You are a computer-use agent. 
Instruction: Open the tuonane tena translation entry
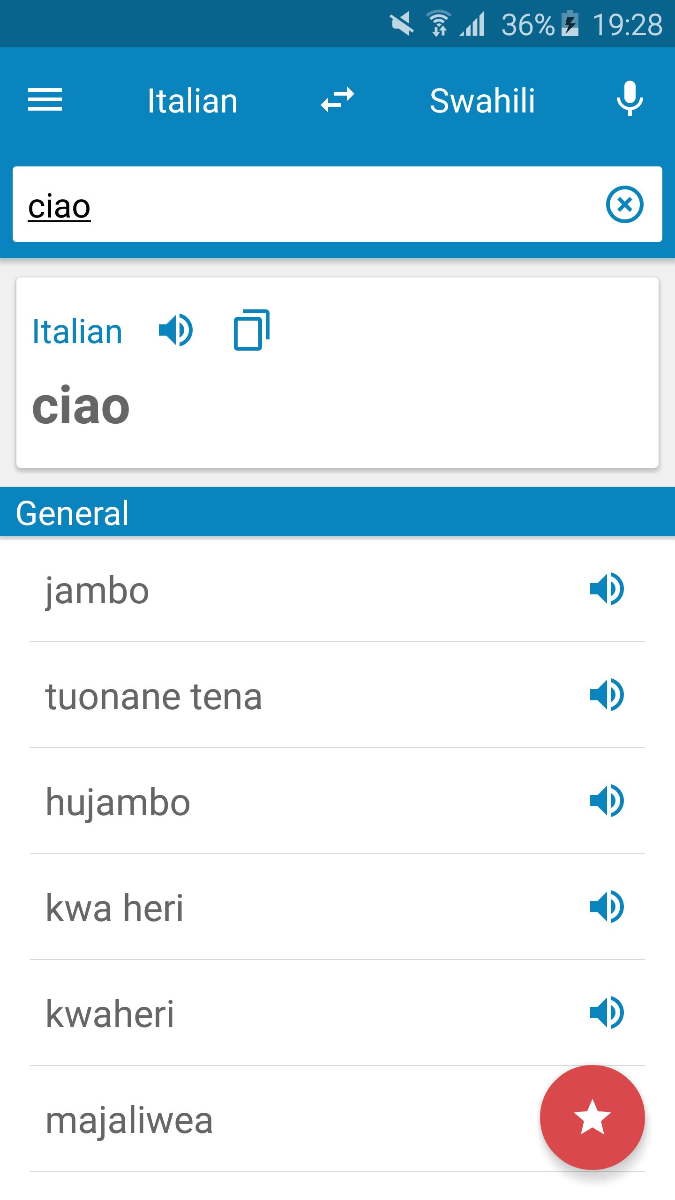tap(337, 696)
